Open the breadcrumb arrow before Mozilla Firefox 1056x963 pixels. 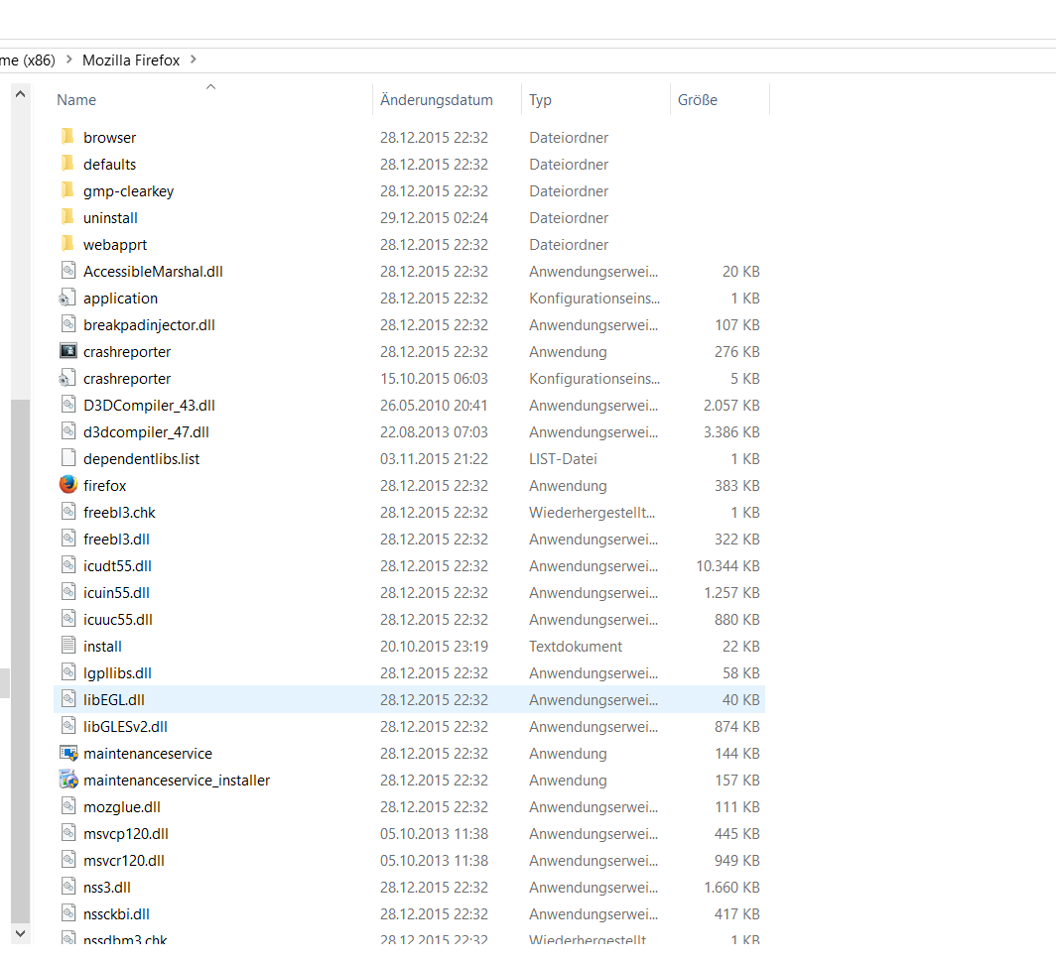pos(68,60)
